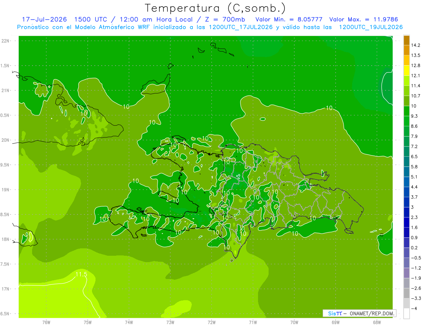Click the "0.9" colorbar value
This screenshot has height=327, width=423.
tap(414, 237)
